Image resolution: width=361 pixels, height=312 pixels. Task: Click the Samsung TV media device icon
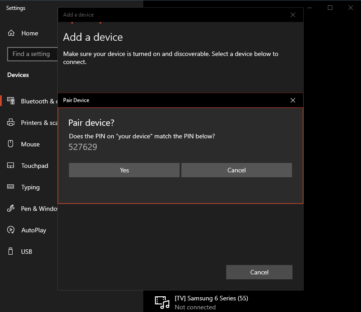(162, 302)
